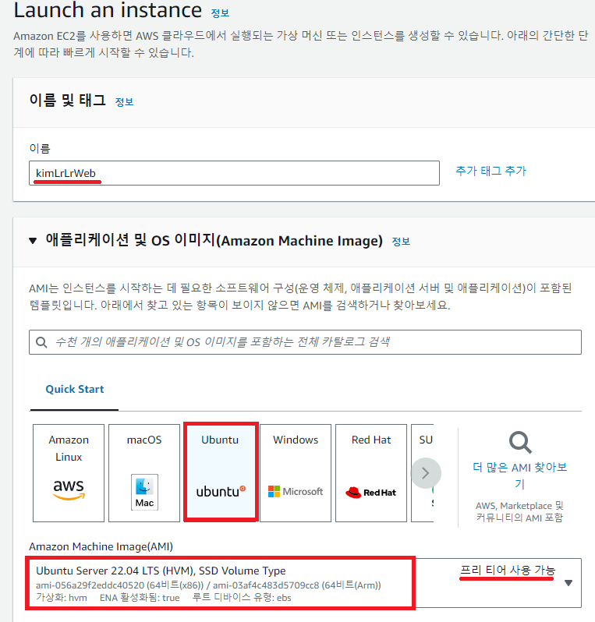This screenshot has width=595, height=622.
Task: Click the 정보 link beside Launch an instance
Action: click(220, 13)
